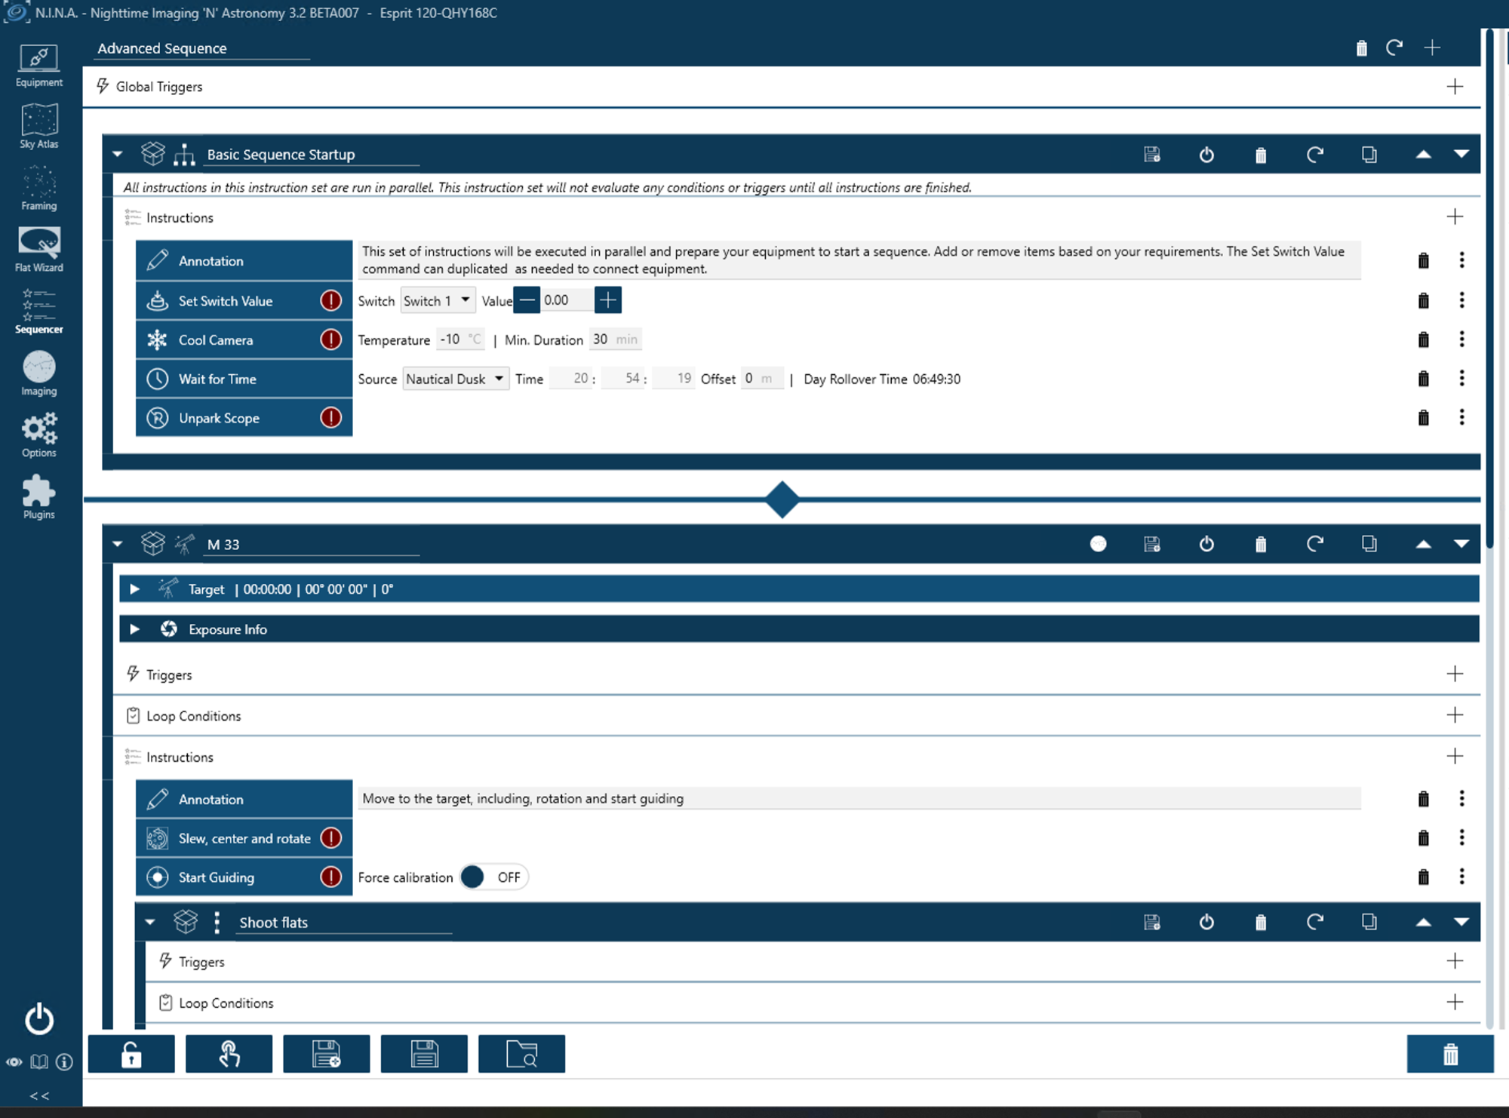Change the Wait for Time source from Nautical Dusk
Image resolution: width=1509 pixels, height=1118 pixels.
click(455, 379)
